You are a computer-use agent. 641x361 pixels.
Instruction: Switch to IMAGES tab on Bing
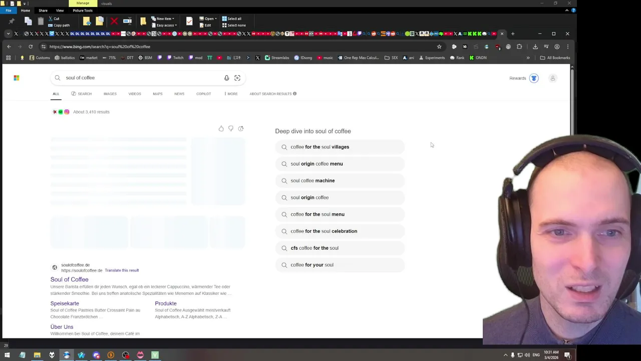(110, 94)
